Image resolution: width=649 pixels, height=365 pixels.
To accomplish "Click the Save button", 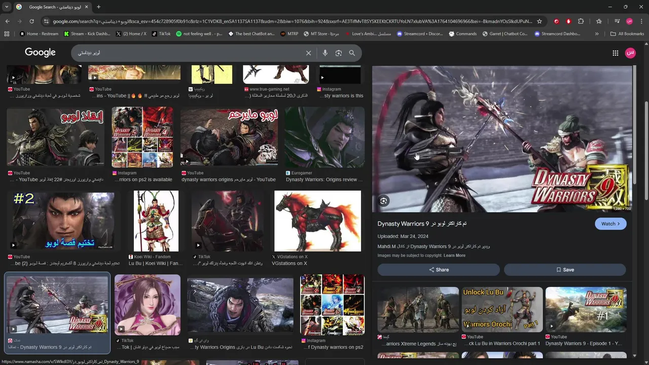I will pyautogui.click(x=565, y=270).
